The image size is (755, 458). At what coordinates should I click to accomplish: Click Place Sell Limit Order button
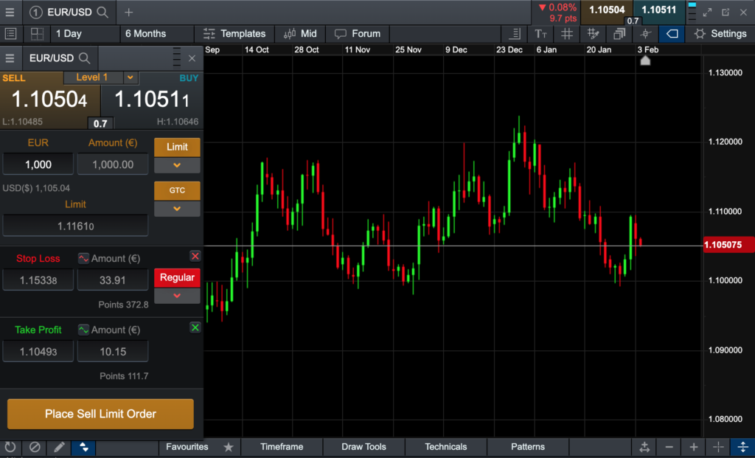pyautogui.click(x=100, y=414)
